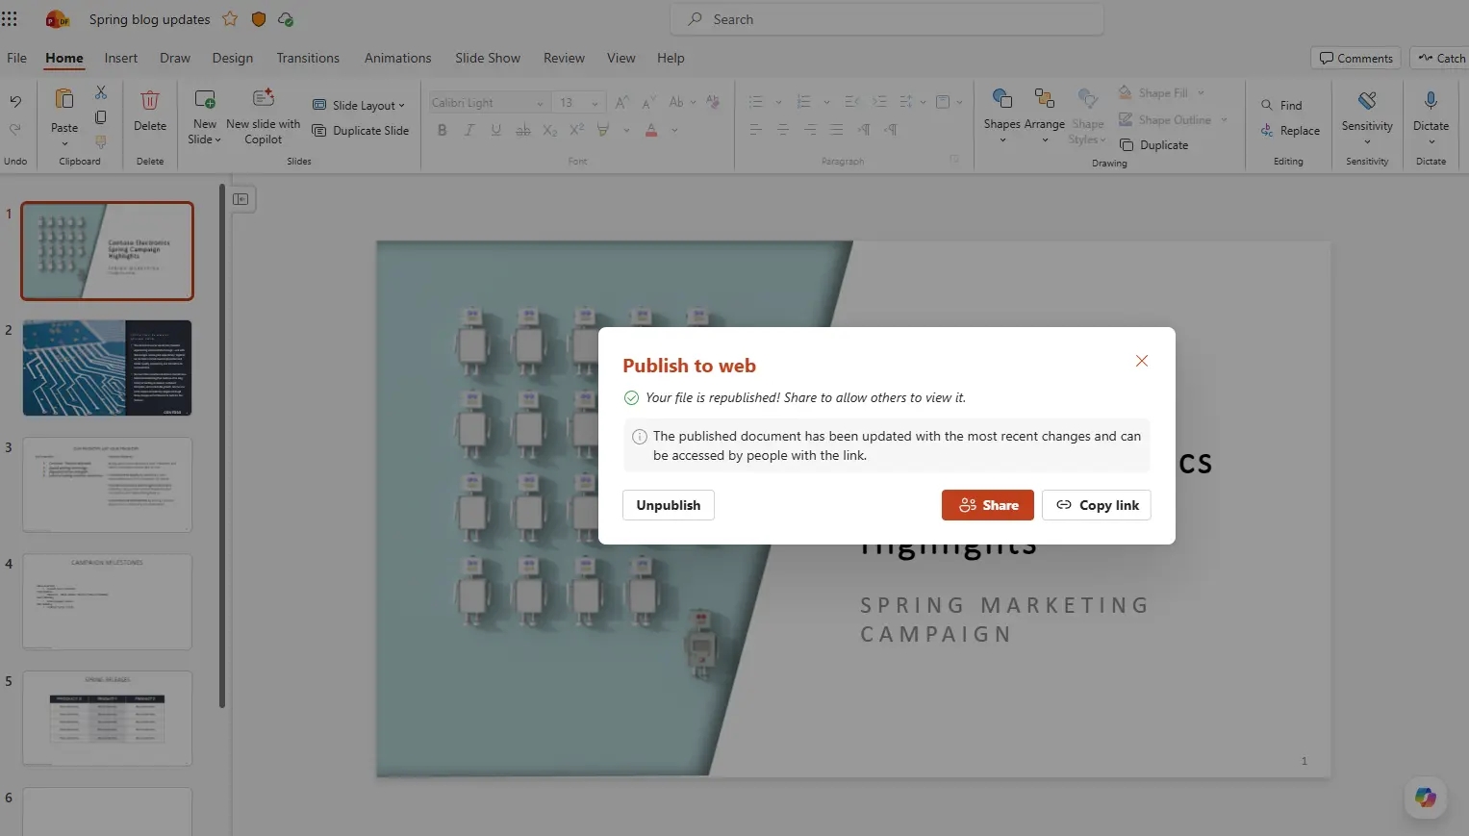1469x836 pixels.
Task: Toggle italic formatting
Action: tap(469, 130)
